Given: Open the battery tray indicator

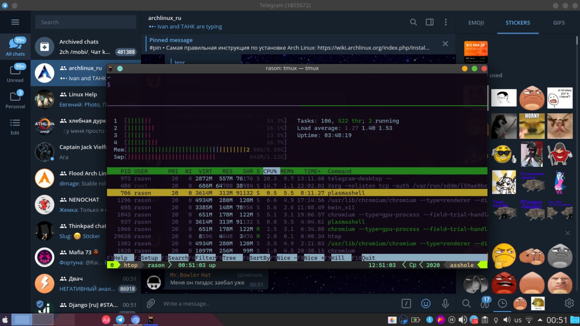Looking at the screenshot, I should [x=415, y=320].
